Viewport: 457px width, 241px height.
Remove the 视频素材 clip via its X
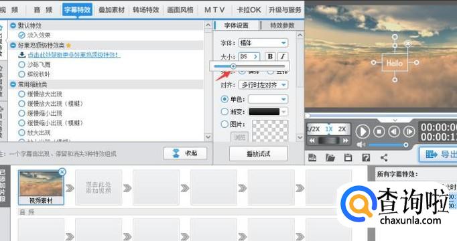click(62, 172)
